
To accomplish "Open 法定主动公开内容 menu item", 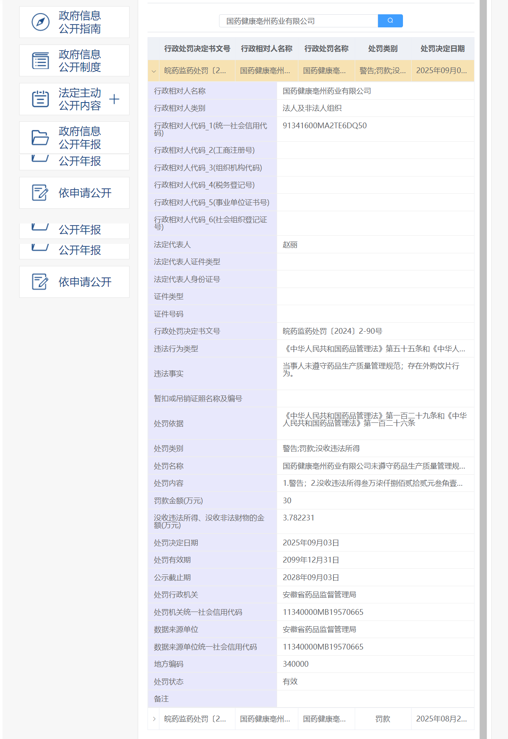I will (74, 99).
